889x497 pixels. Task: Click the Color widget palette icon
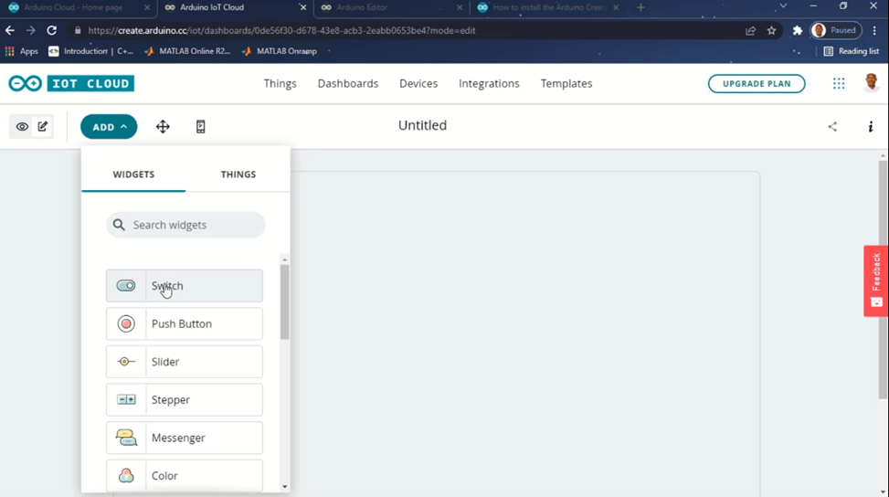click(126, 475)
